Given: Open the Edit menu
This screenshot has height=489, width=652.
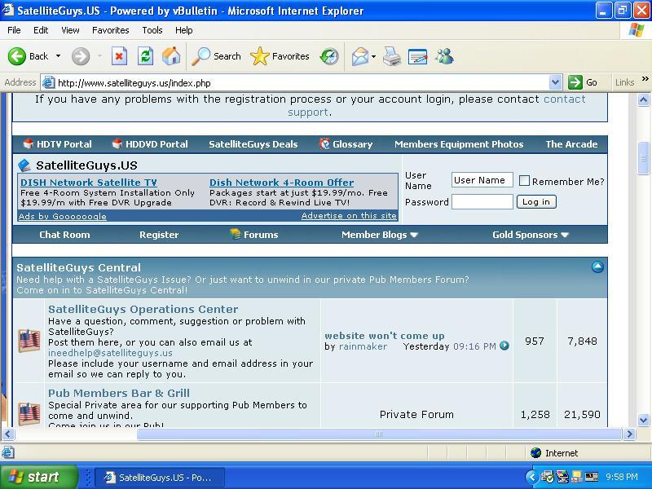Looking at the screenshot, I should click(41, 30).
